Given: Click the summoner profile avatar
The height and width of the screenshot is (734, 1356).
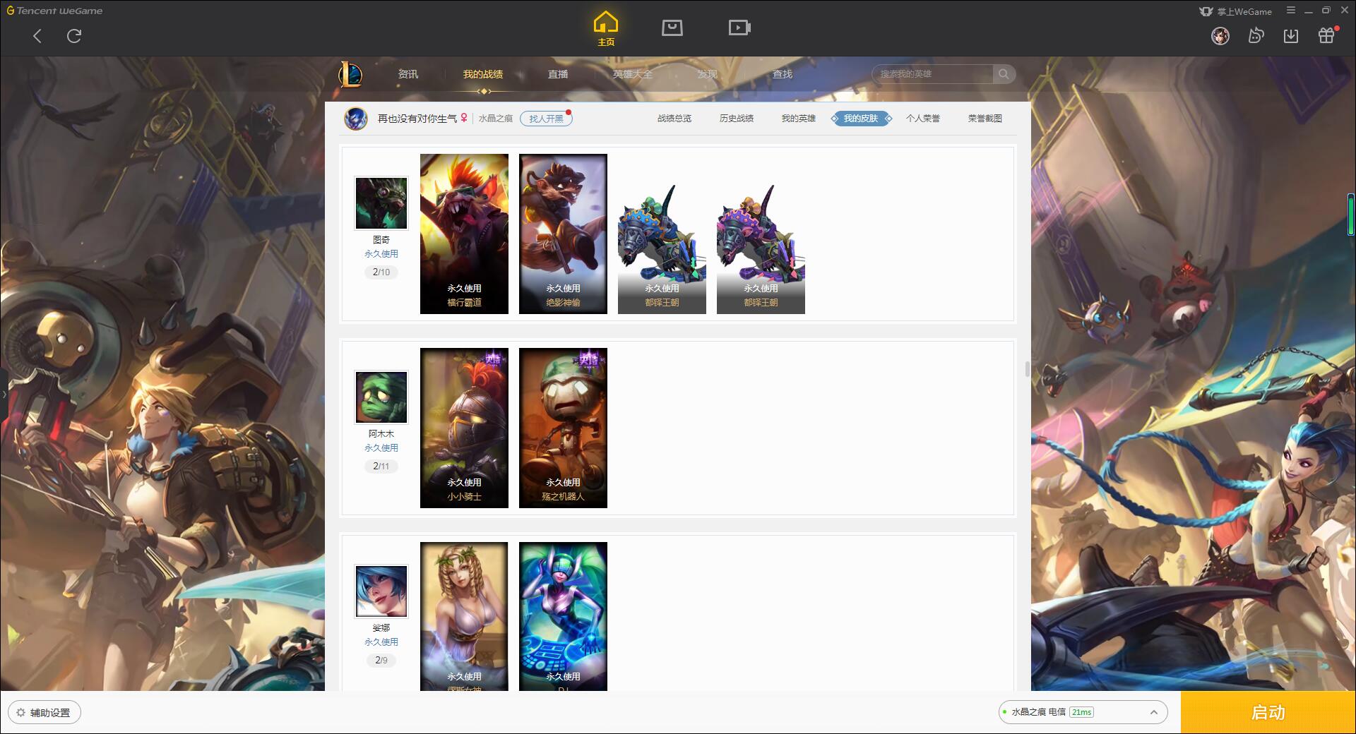Looking at the screenshot, I should pos(356,118).
